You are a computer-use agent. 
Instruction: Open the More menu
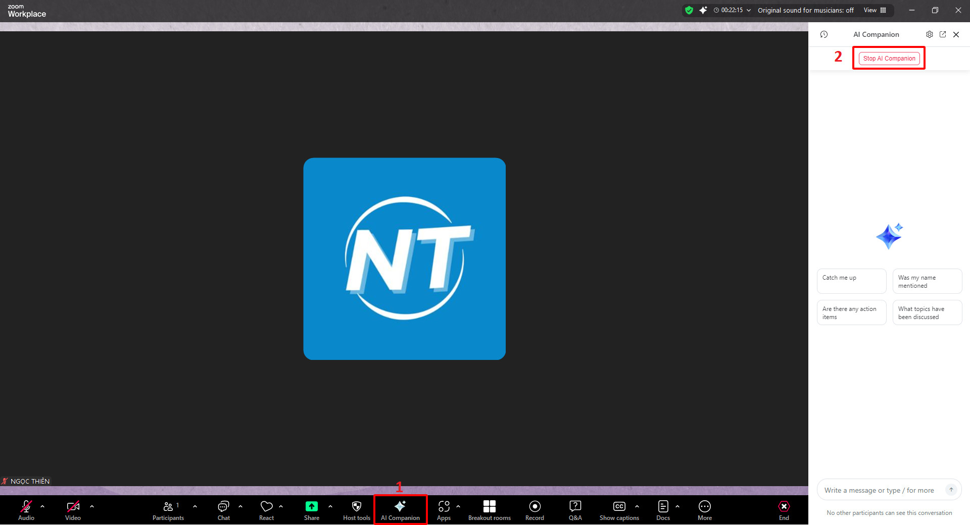point(704,510)
